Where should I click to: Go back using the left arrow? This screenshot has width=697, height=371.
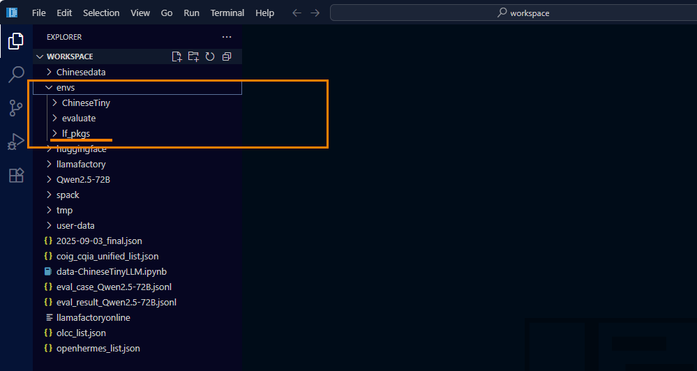[297, 13]
